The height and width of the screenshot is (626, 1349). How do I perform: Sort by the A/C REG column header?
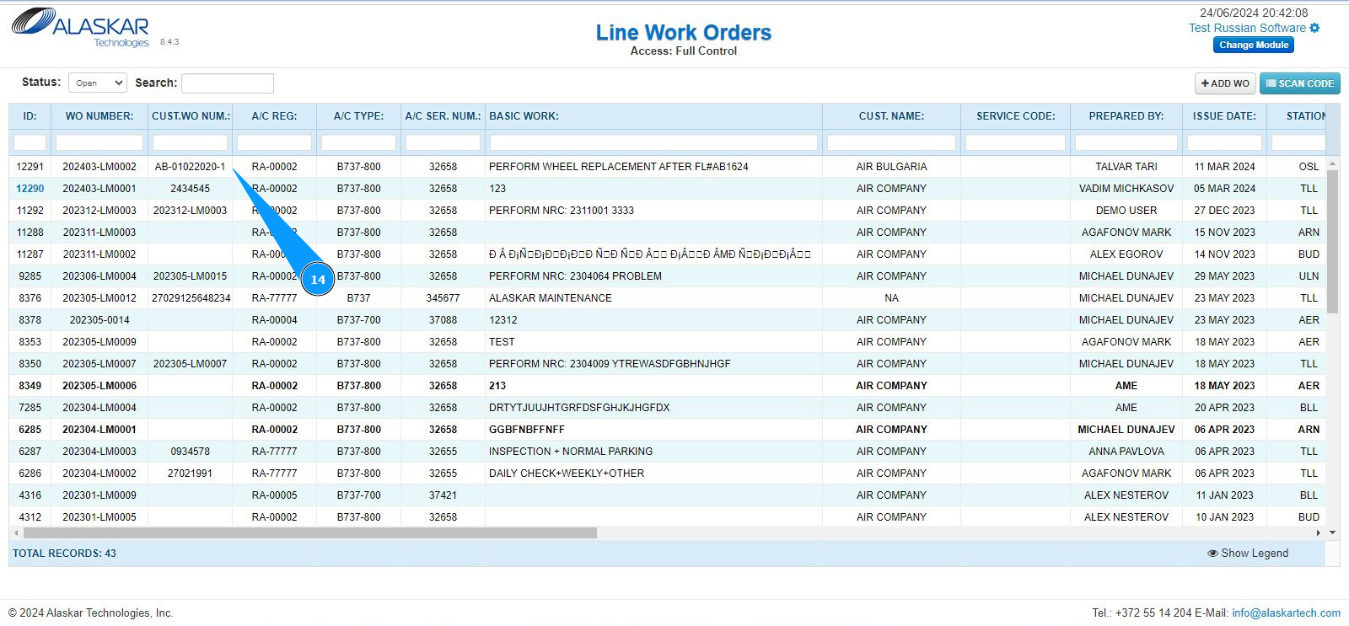[275, 116]
